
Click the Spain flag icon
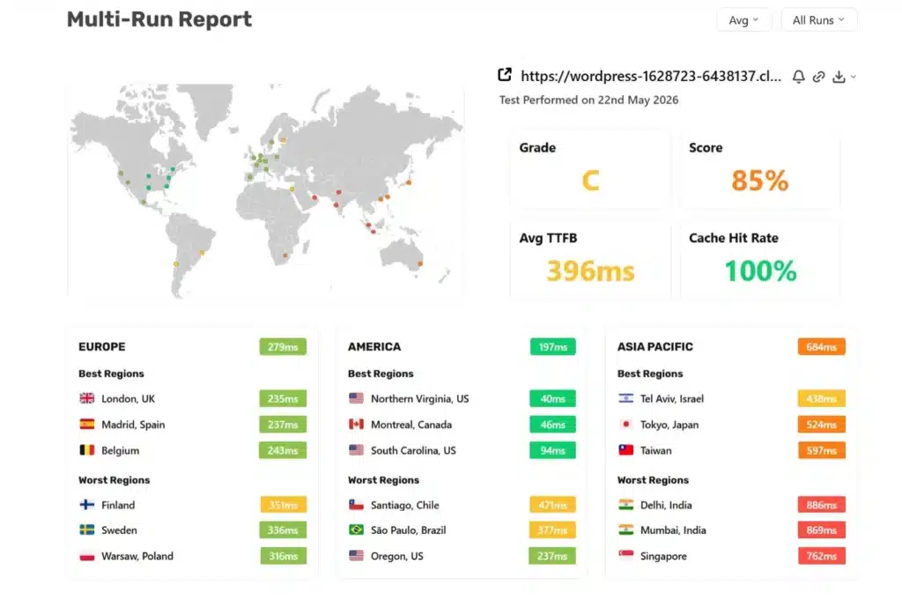tap(87, 424)
